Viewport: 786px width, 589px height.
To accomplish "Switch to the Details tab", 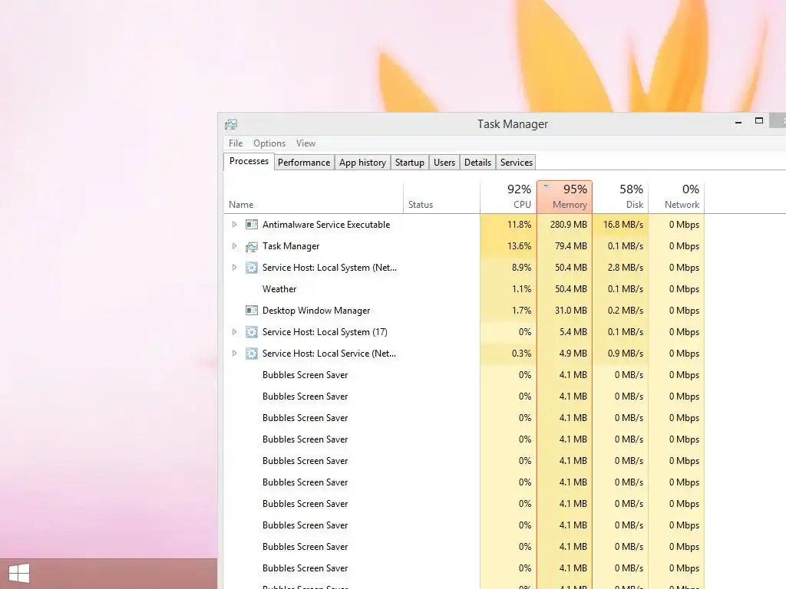I will 477,163.
